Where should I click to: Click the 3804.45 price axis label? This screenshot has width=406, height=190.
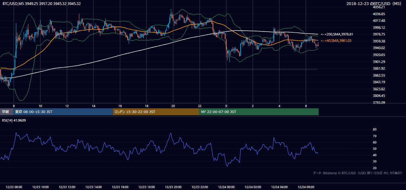[379, 96]
